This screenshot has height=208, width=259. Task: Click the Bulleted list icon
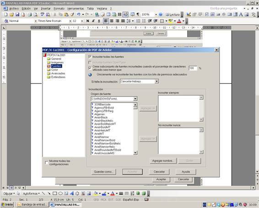coord(144,21)
